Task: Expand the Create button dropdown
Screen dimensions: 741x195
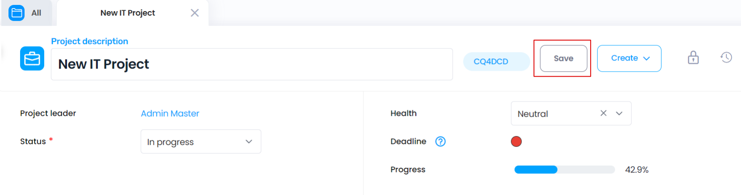Action: tap(629, 58)
